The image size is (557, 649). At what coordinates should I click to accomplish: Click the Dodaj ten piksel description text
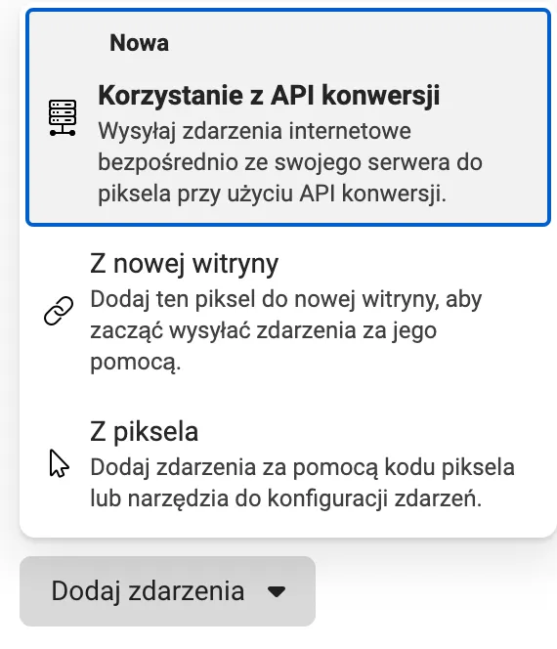pyautogui.click(x=286, y=330)
